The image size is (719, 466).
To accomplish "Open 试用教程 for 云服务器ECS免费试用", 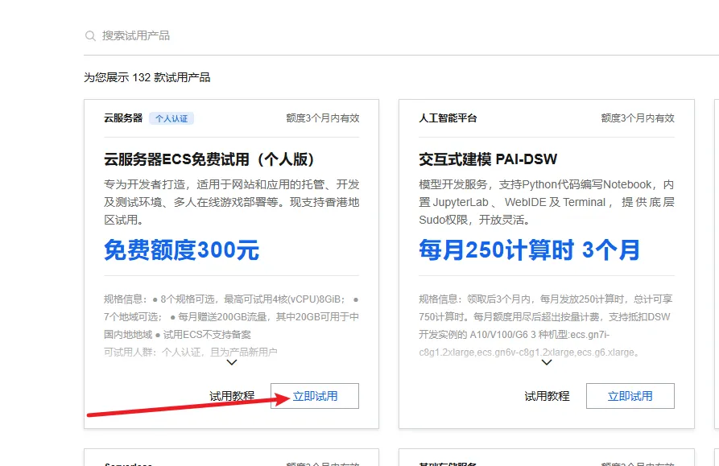I will [232, 396].
